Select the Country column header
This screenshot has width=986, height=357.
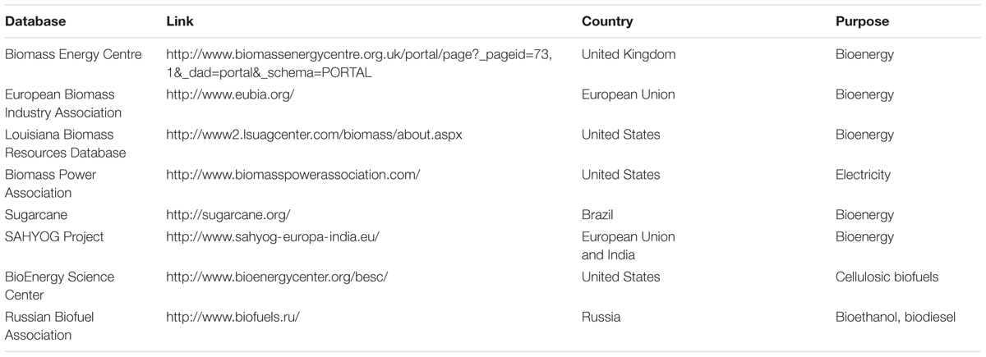click(x=607, y=21)
